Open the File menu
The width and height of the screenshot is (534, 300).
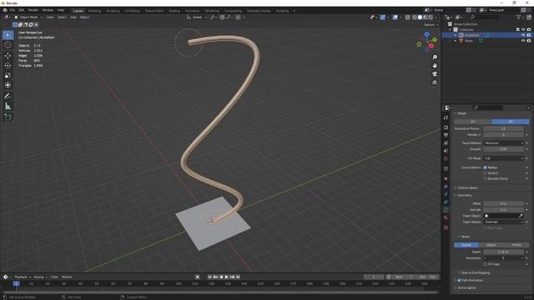(13, 10)
